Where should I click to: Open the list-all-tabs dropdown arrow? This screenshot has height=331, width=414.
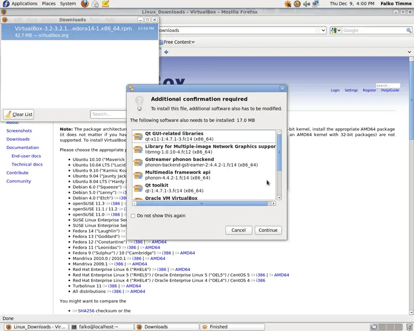[x=409, y=52]
